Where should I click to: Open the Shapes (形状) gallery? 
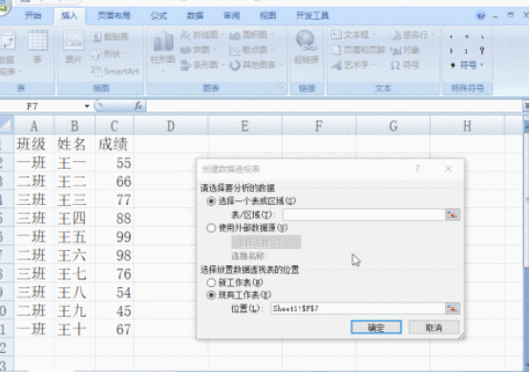pyautogui.click(x=109, y=54)
